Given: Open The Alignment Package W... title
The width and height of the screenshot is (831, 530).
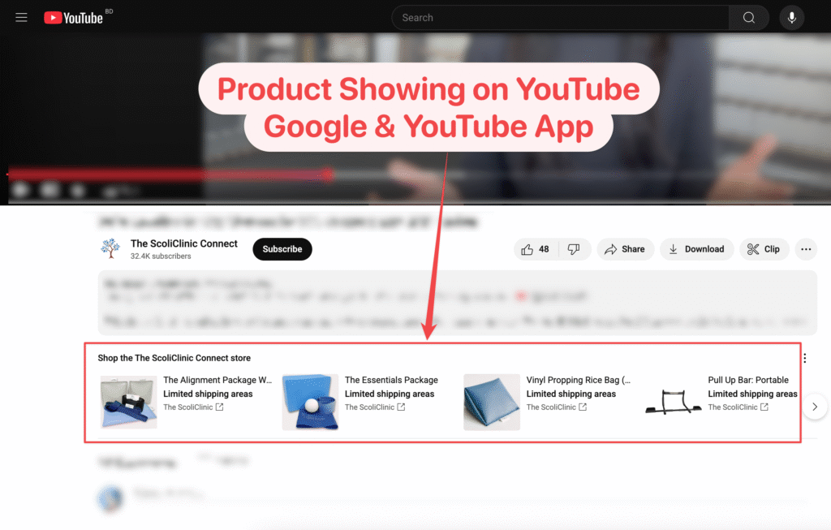Looking at the screenshot, I should 217,380.
